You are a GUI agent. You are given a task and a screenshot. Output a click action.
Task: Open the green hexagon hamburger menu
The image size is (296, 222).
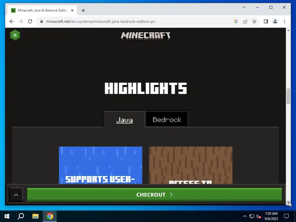(15, 35)
